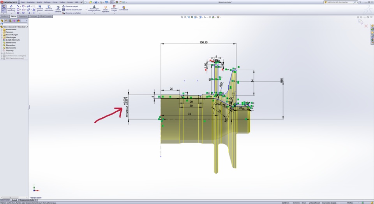Screen dimensions: 374x204
Task: Open the Extras menu
Action: tap(55, 2)
